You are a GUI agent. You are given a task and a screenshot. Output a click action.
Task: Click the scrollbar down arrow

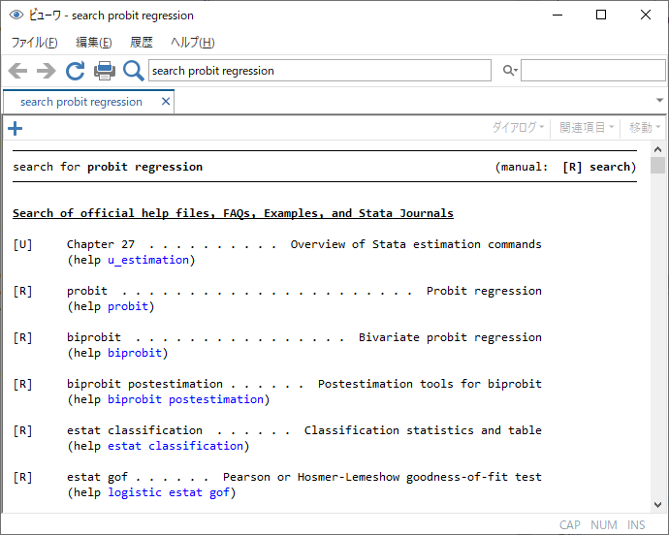point(658,505)
